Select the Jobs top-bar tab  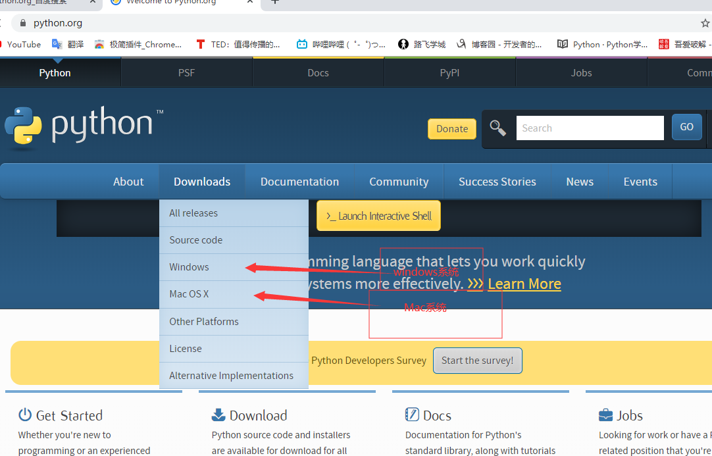click(582, 72)
